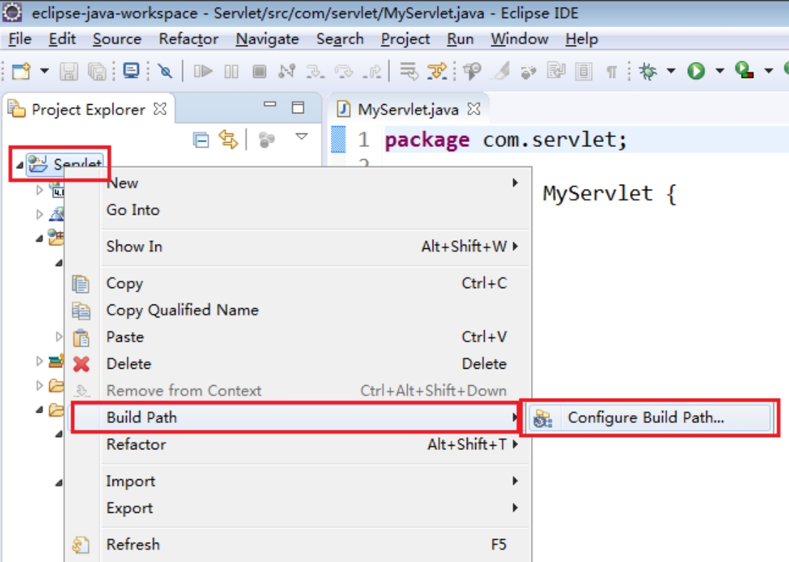Close the MyServlet.java editor tab
The image size is (789, 562).
pos(473,109)
